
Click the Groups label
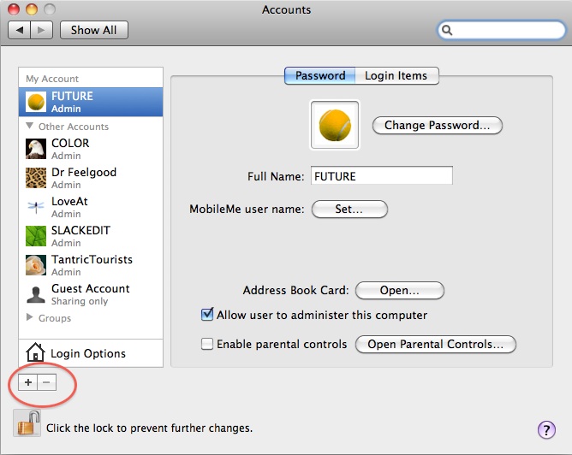pyautogui.click(x=55, y=318)
